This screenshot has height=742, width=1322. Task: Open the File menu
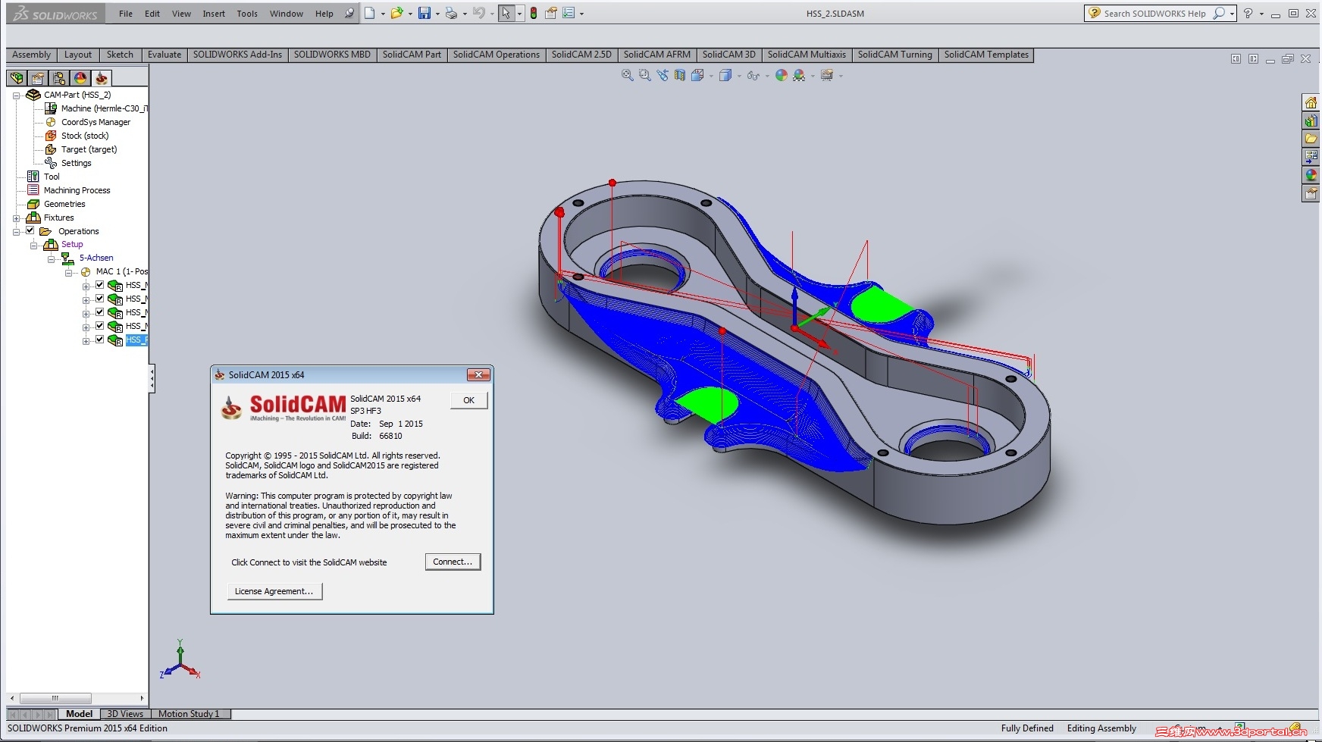tap(126, 14)
